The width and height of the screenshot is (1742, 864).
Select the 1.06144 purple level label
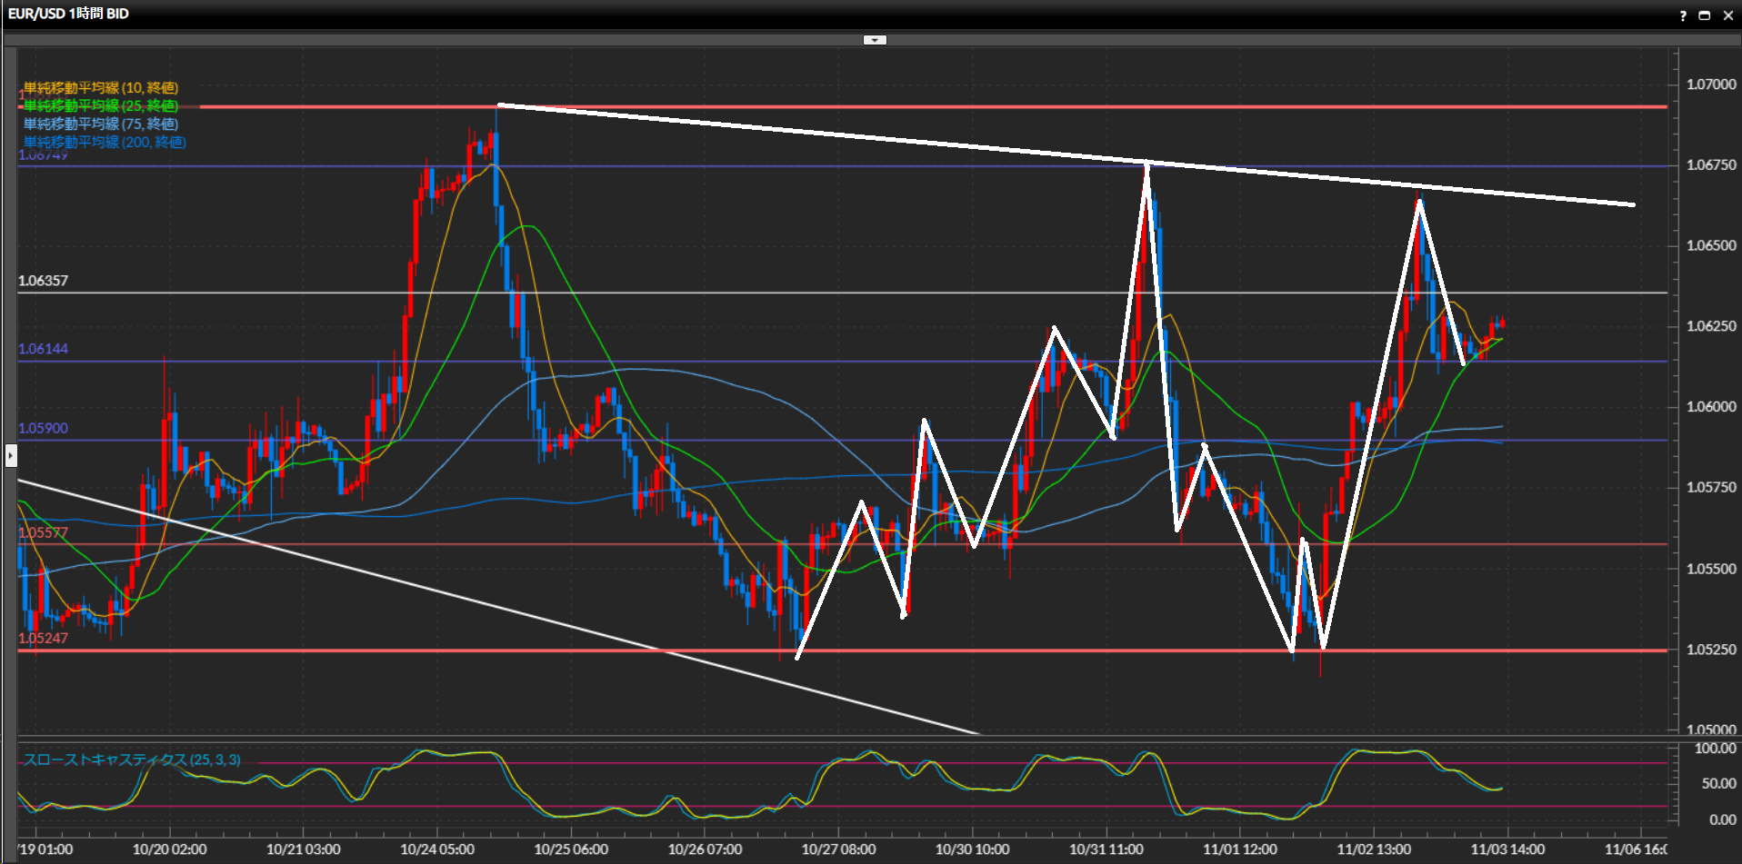pyautogui.click(x=43, y=349)
